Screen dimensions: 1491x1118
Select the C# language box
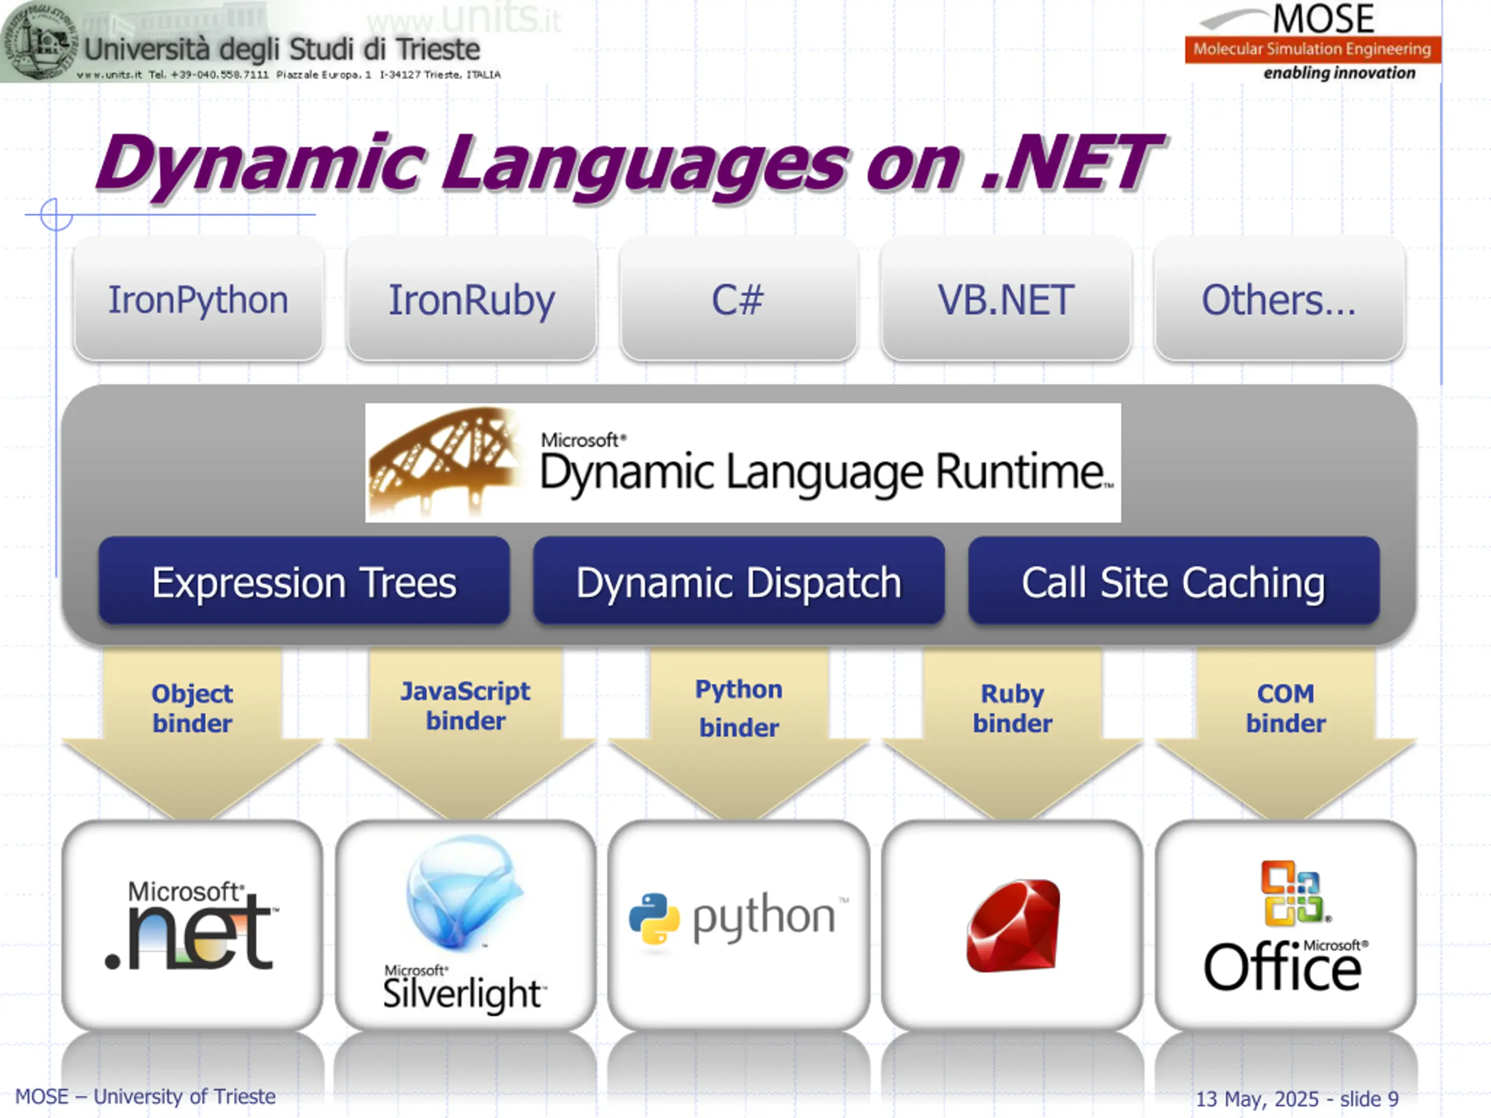(739, 299)
